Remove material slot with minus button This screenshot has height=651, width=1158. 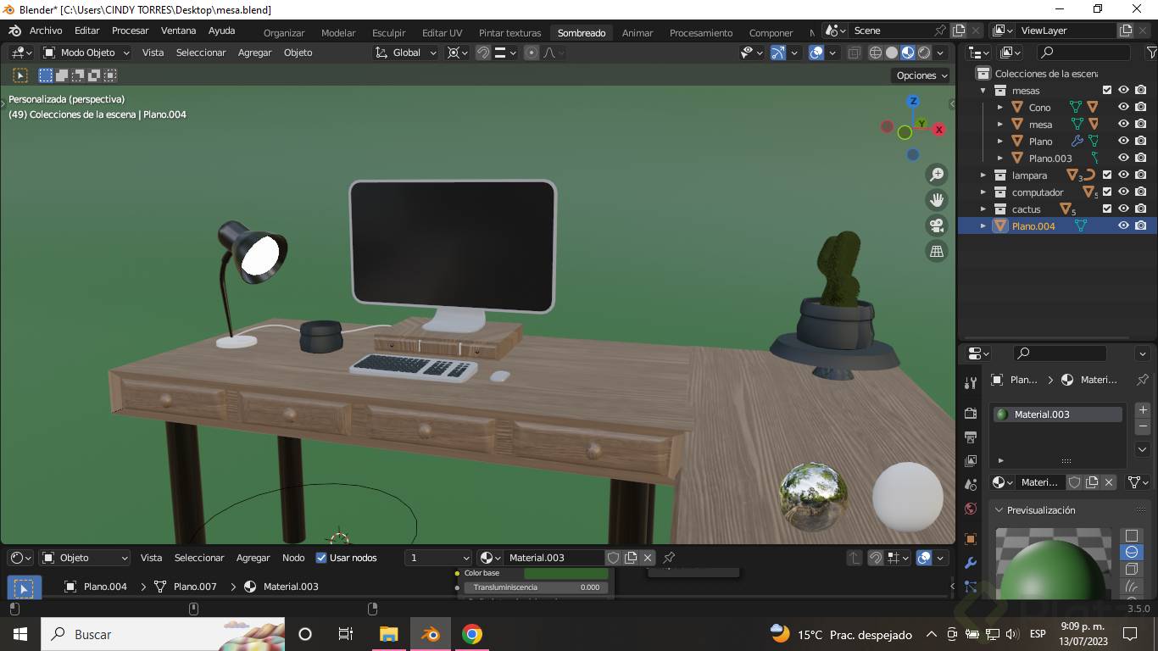pyautogui.click(x=1143, y=427)
